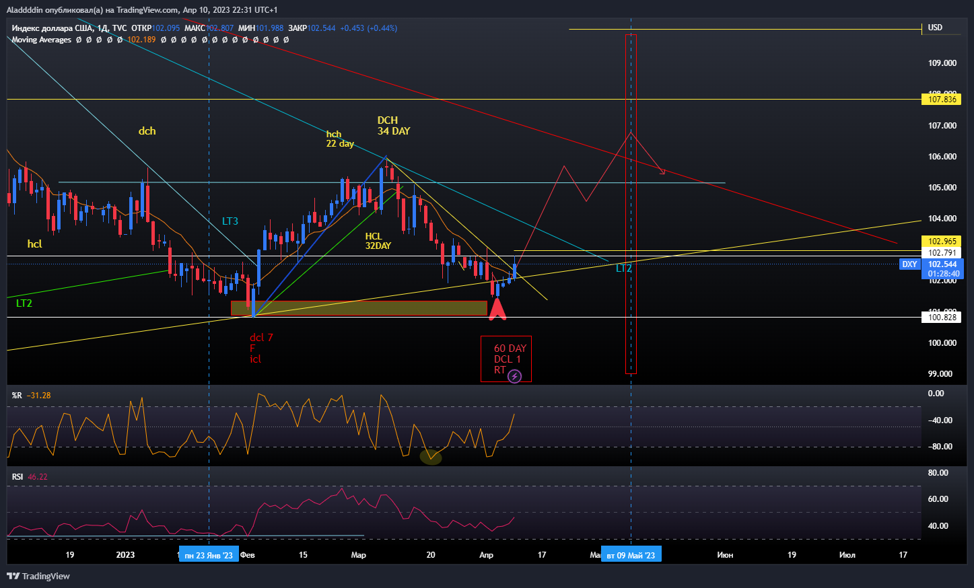Click the white 102.791 price label

pos(942,253)
